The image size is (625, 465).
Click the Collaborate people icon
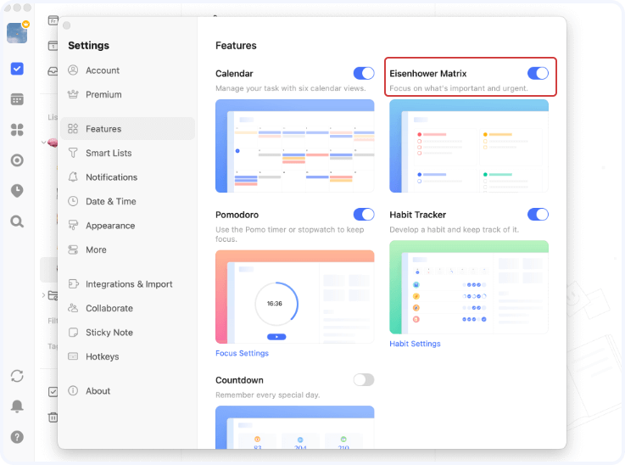73,308
